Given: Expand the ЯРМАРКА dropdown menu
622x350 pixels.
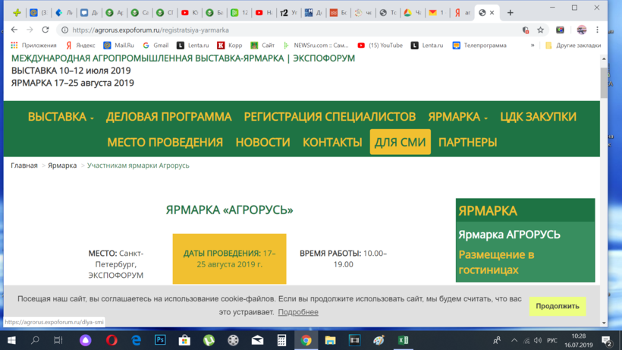Looking at the screenshot, I should 457,117.
